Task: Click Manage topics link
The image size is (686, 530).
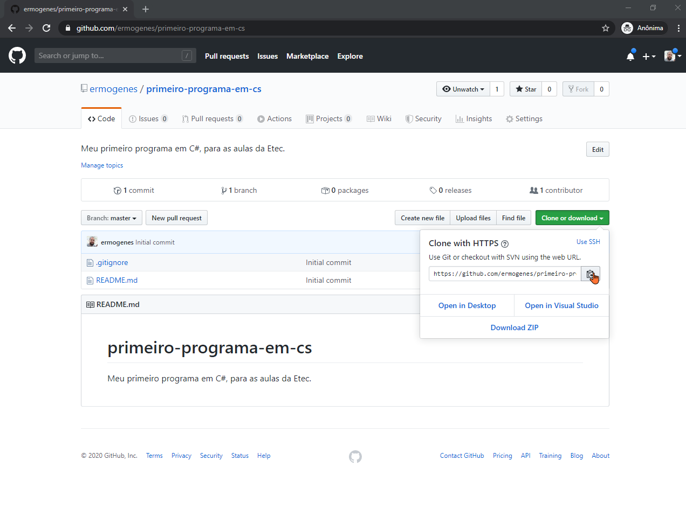Action: (102, 165)
